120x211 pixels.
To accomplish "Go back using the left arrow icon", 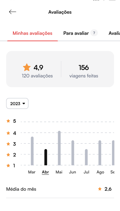I will 12,12.
